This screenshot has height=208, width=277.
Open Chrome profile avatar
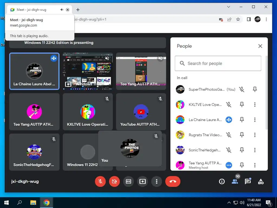coord(258,19)
